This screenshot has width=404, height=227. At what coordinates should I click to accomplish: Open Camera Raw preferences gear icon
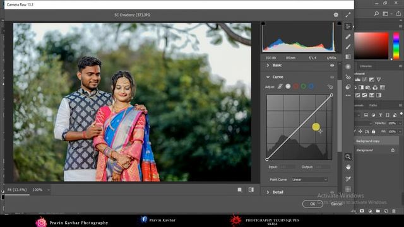336,15
